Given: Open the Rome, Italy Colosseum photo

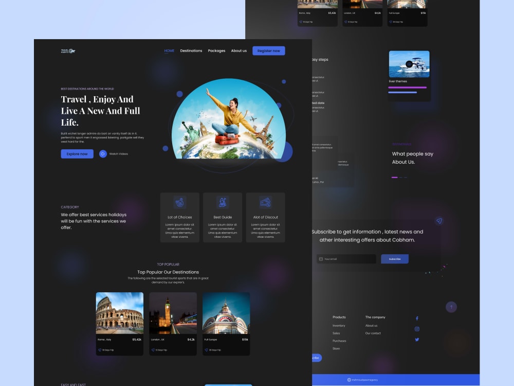Looking at the screenshot, I should click(x=120, y=313).
